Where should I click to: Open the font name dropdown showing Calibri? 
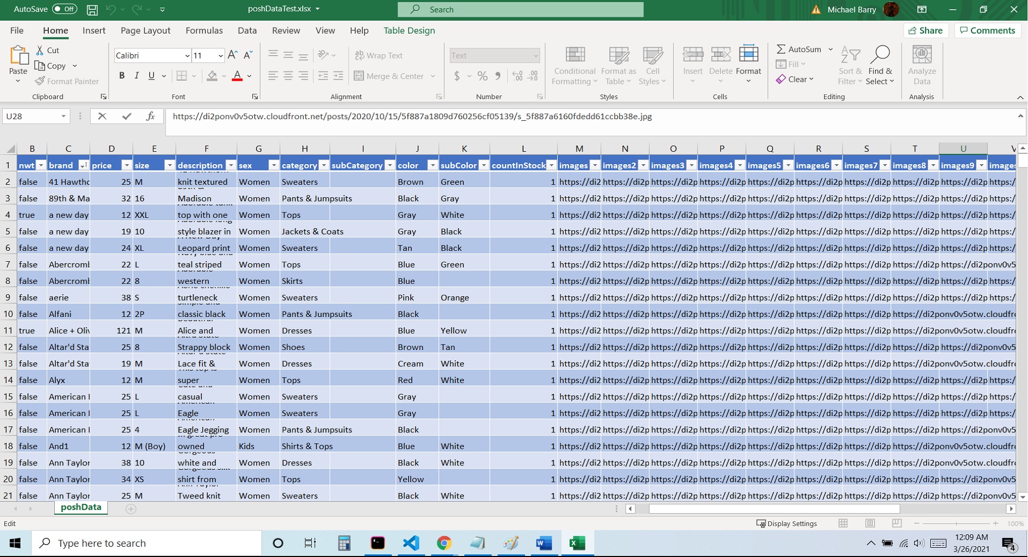pyautogui.click(x=187, y=55)
